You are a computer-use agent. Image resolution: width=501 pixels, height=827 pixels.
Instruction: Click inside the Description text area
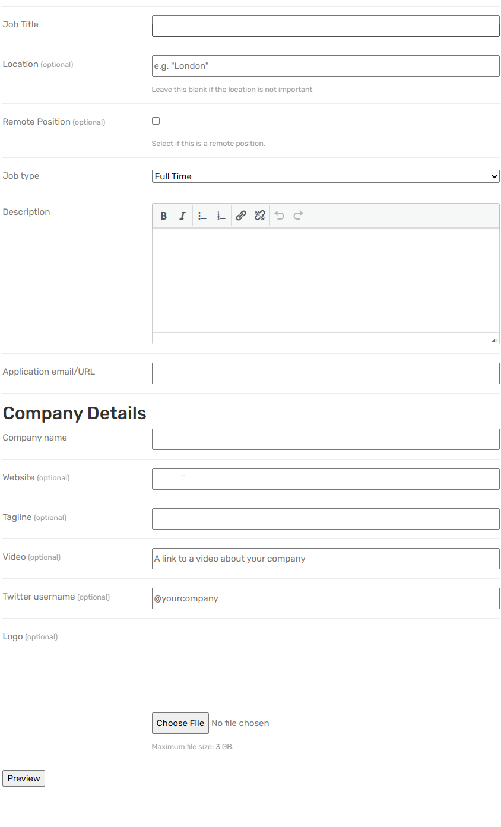[325, 280]
